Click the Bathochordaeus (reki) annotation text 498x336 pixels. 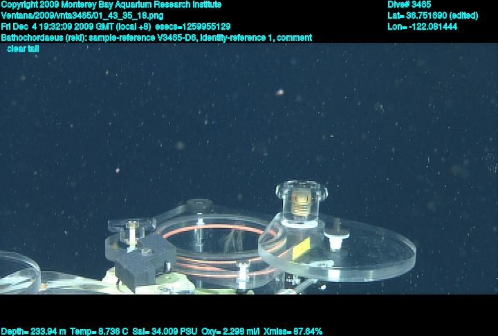click(44, 37)
